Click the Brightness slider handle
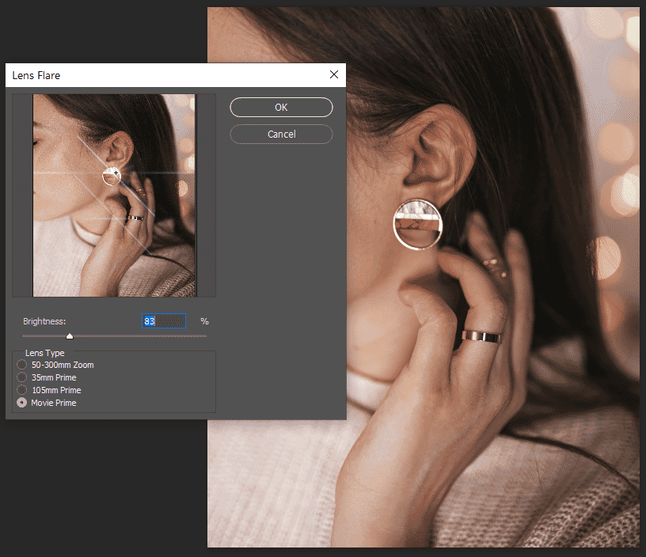Screen dimensions: 646x557 (70, 336)
